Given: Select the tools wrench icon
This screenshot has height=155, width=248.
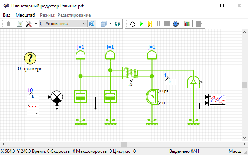Looking at the screenshot, I should click(29, 24).
